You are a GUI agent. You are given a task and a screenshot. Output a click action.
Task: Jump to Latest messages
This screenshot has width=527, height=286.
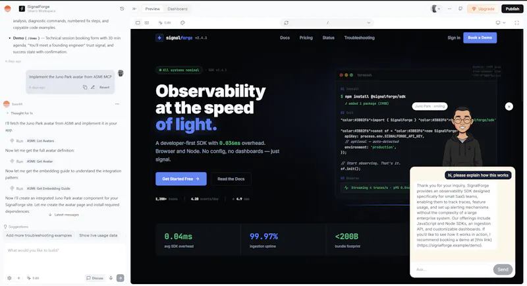(64, 214)
